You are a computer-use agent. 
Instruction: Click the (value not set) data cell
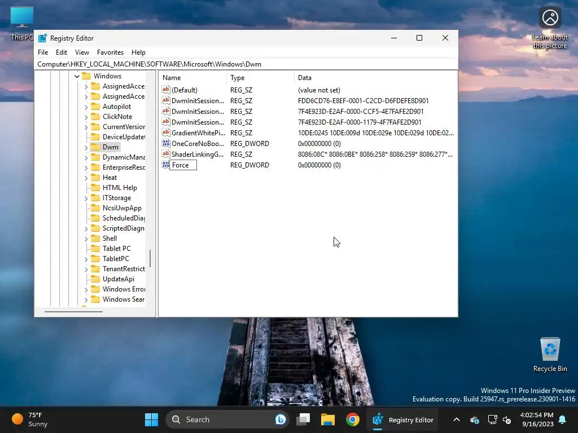(x=319, y=90)
